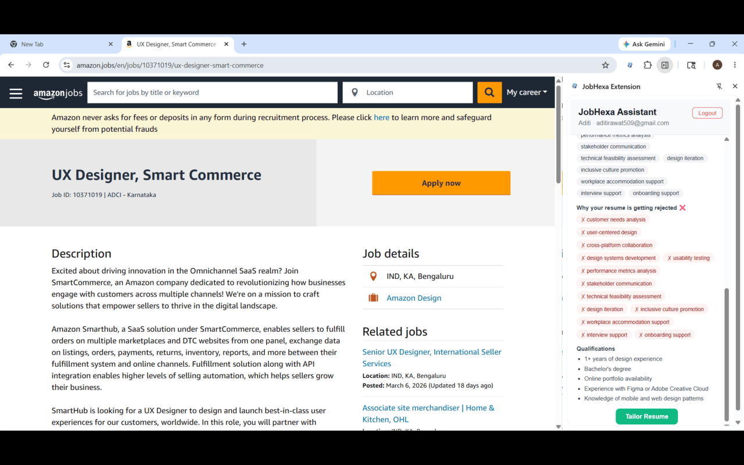Click the red 'performance metrics analysis' tag
The image size is (744, 465).
click(618, 271)
